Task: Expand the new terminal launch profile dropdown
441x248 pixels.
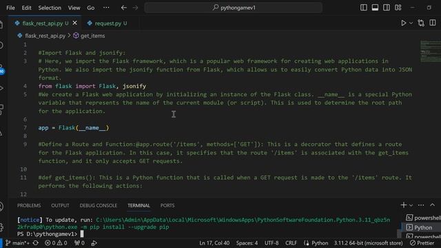Action: click(411, 205)
